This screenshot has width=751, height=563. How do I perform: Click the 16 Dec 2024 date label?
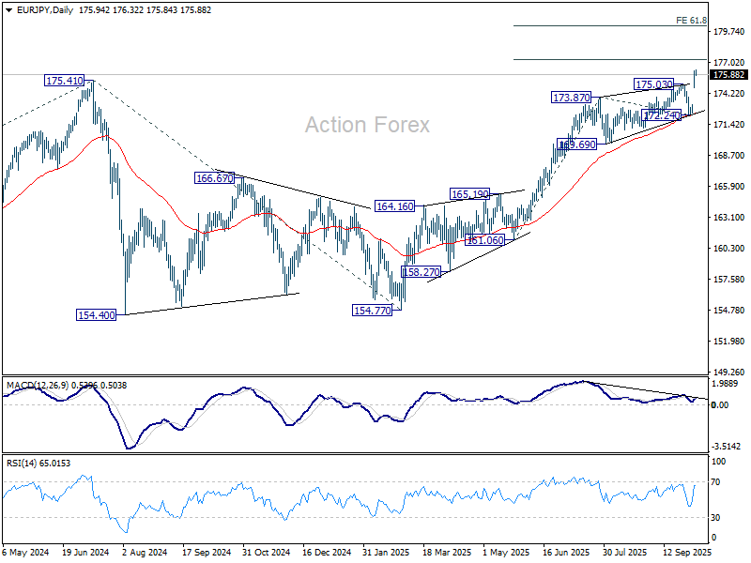click(327, 552)
